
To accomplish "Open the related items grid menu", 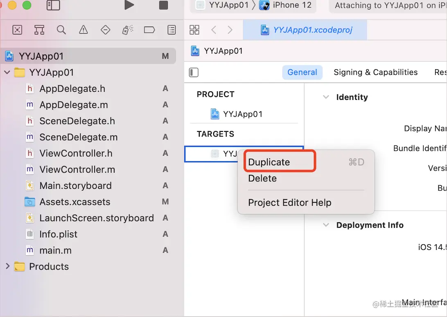I will [194, 29].
